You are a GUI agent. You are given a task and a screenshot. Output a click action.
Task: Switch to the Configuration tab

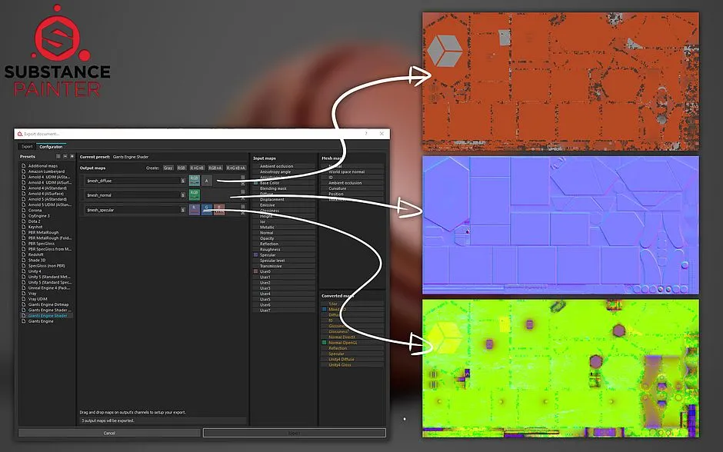tap(51, 146)
